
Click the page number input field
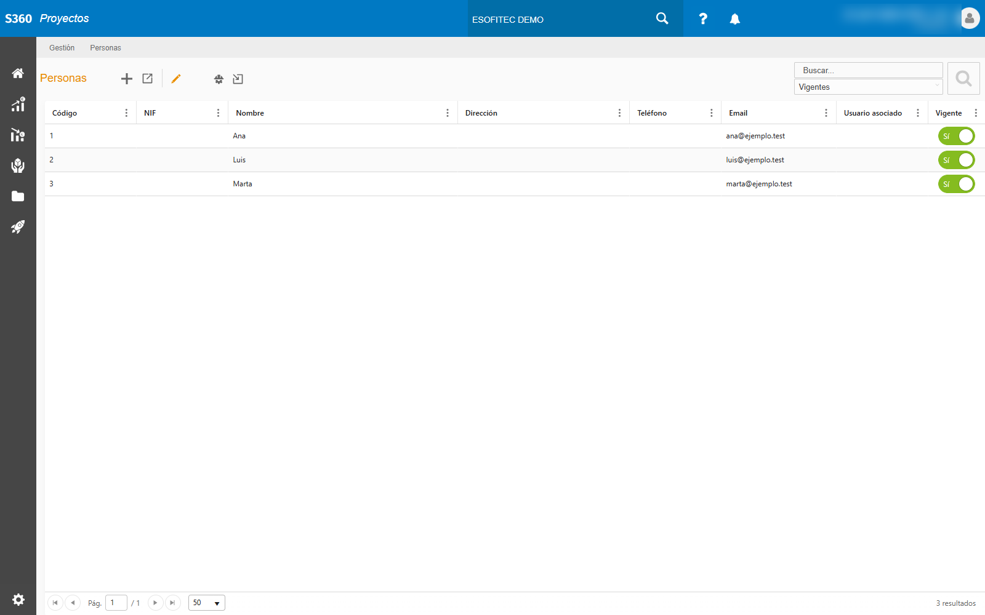tap(116, 603)
